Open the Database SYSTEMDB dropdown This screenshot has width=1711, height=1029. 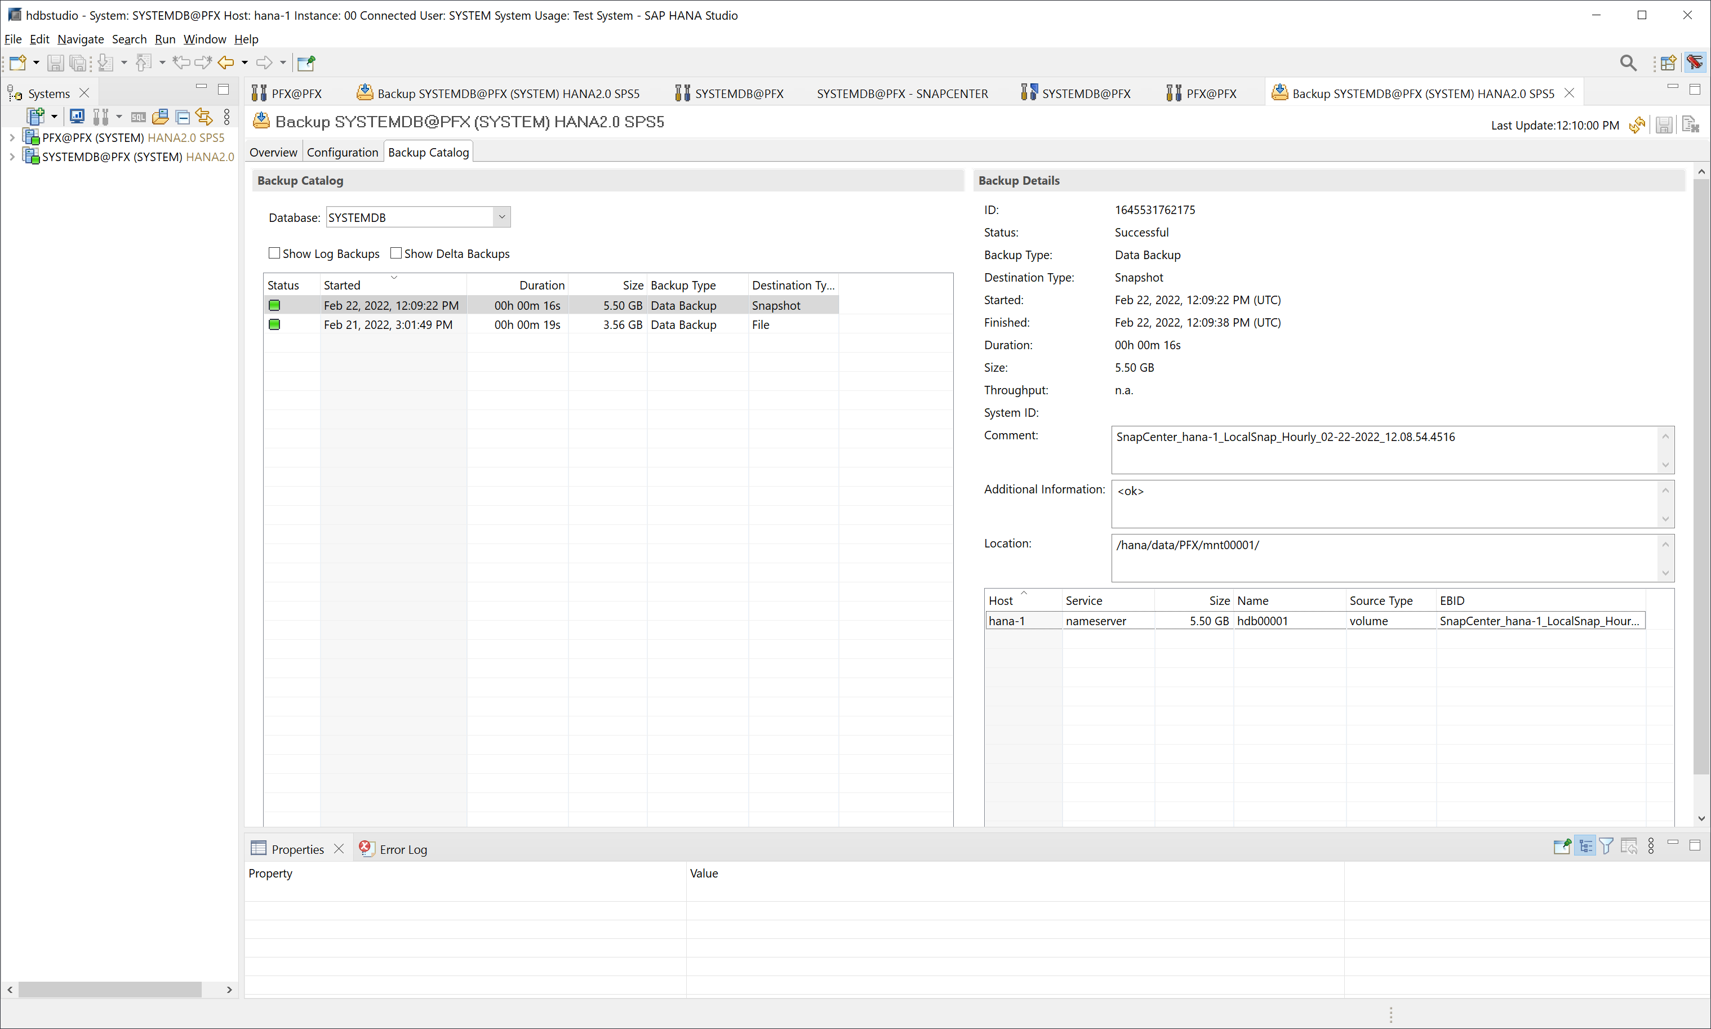501,217
